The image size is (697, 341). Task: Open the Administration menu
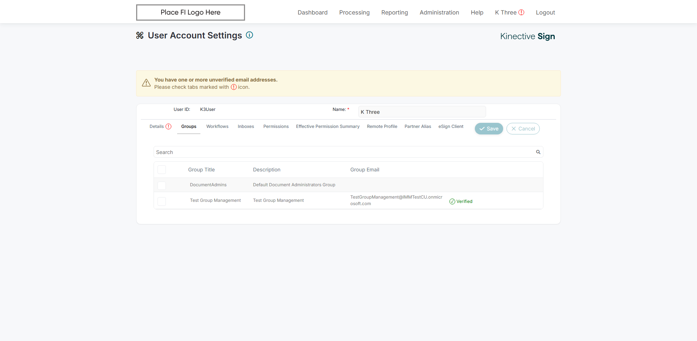point(439,12)
